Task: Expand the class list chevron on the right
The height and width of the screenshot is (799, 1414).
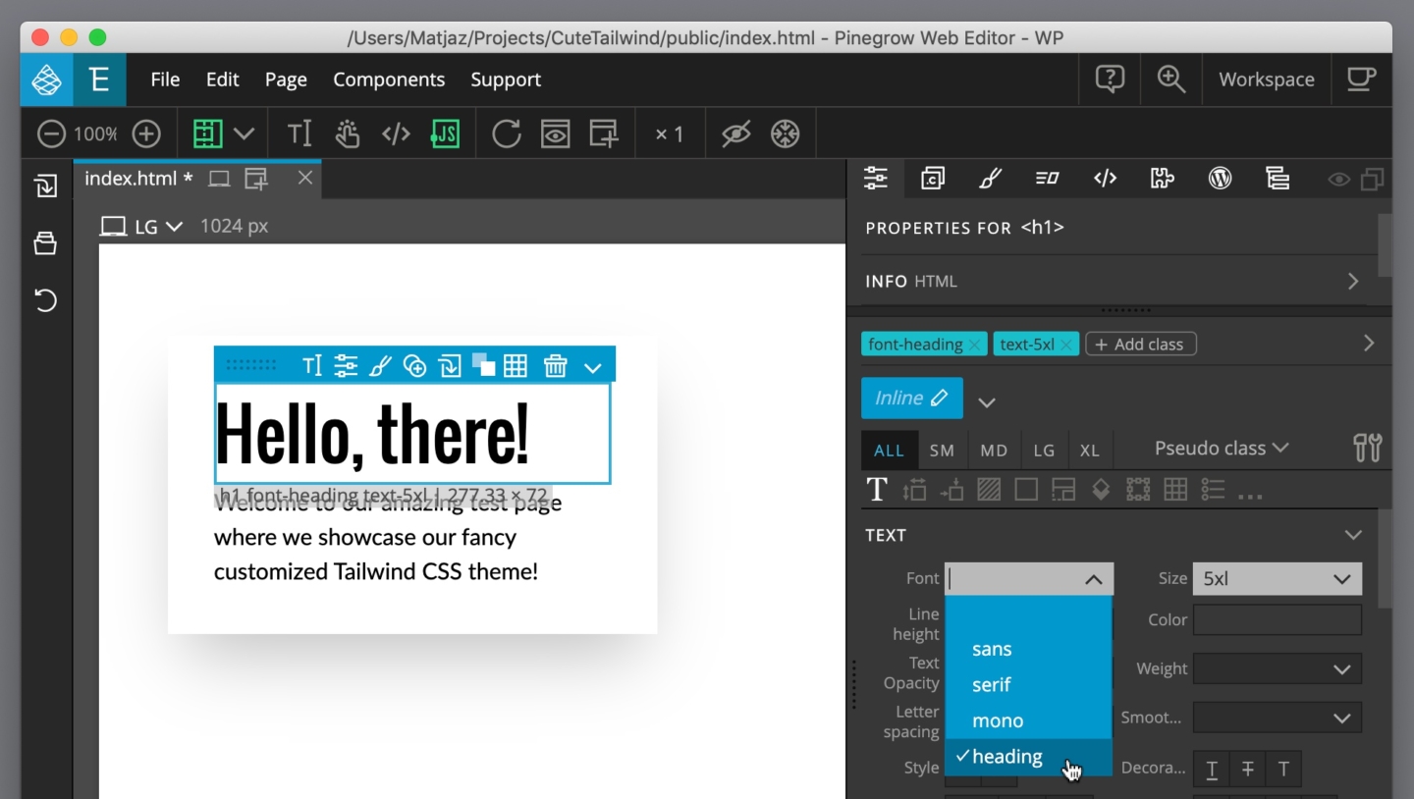Action: [x=1369, y=344]
